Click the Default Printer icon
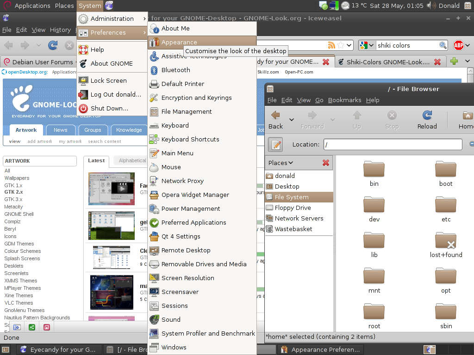 (x=154, y=84)
